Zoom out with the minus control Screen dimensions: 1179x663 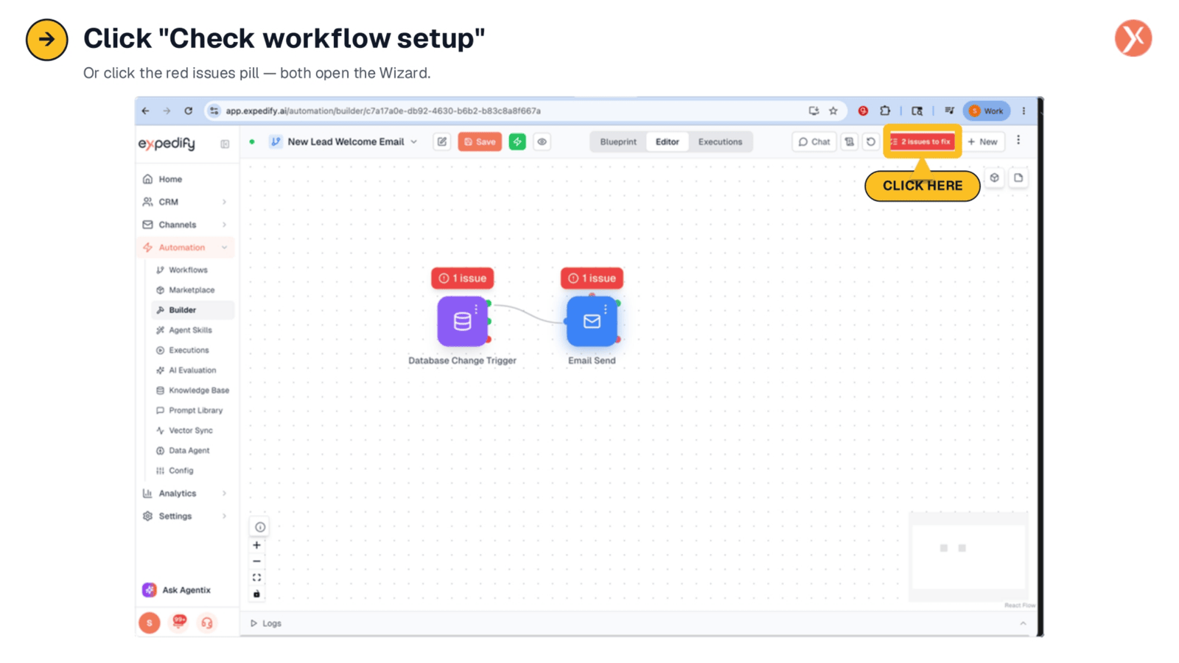click(256, 561)
